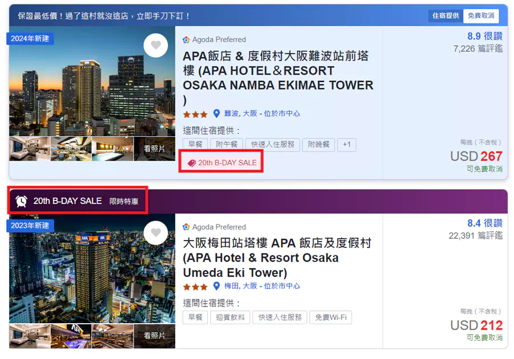
Task: Click the 免費取消 badge in the top banner
Action: [481, 16]
